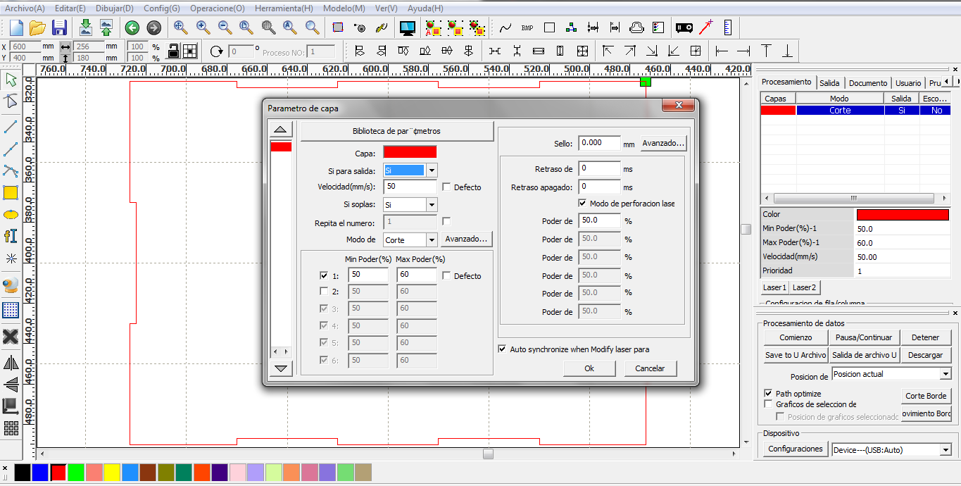Click the gray Redo arrow icon
Viewport: 961px width, 486px height.
pyautogui.click(x=153, y=27)
